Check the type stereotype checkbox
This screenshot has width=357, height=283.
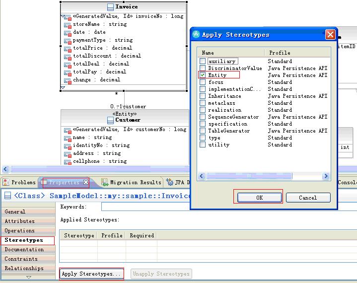(203, 138)
